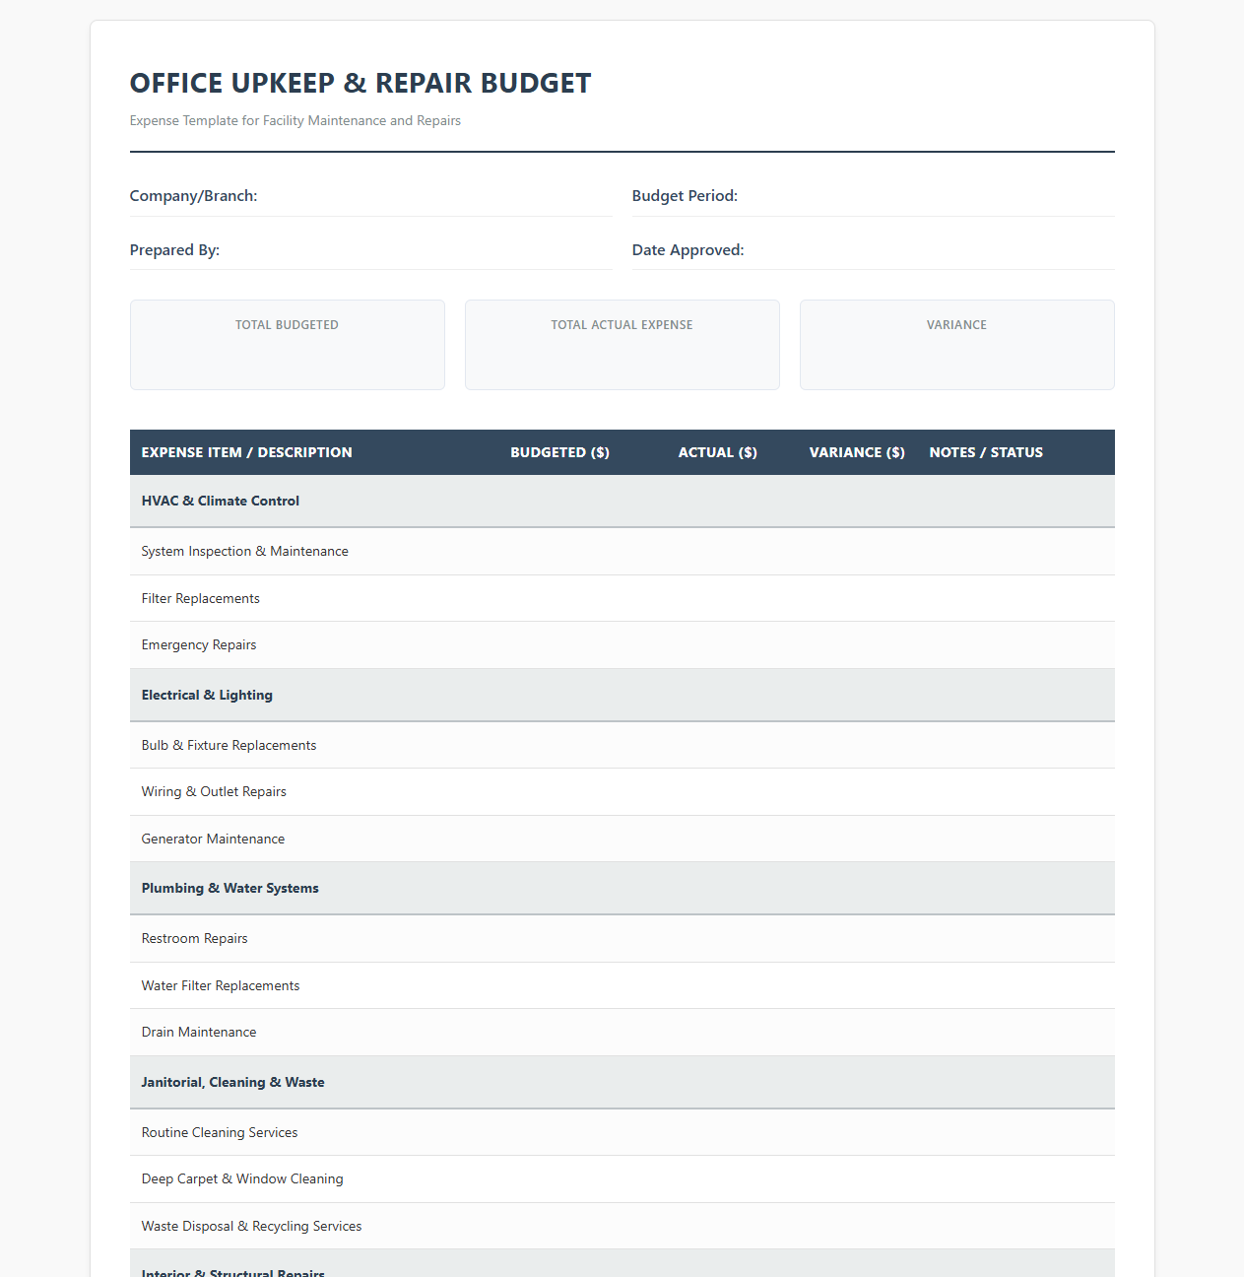Click the Office Upkeep & Repair Budget title
The height and width of the screenshot is (1277, 1244).
click(360, 83)
